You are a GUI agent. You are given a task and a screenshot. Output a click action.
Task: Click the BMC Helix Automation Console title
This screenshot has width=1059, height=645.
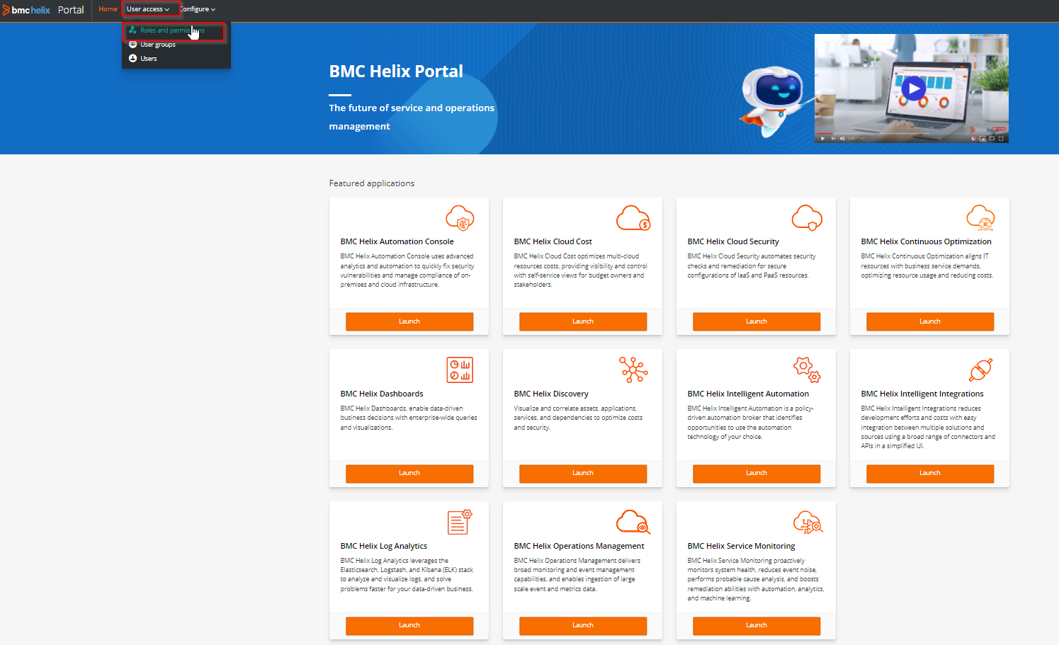(397, 241)
